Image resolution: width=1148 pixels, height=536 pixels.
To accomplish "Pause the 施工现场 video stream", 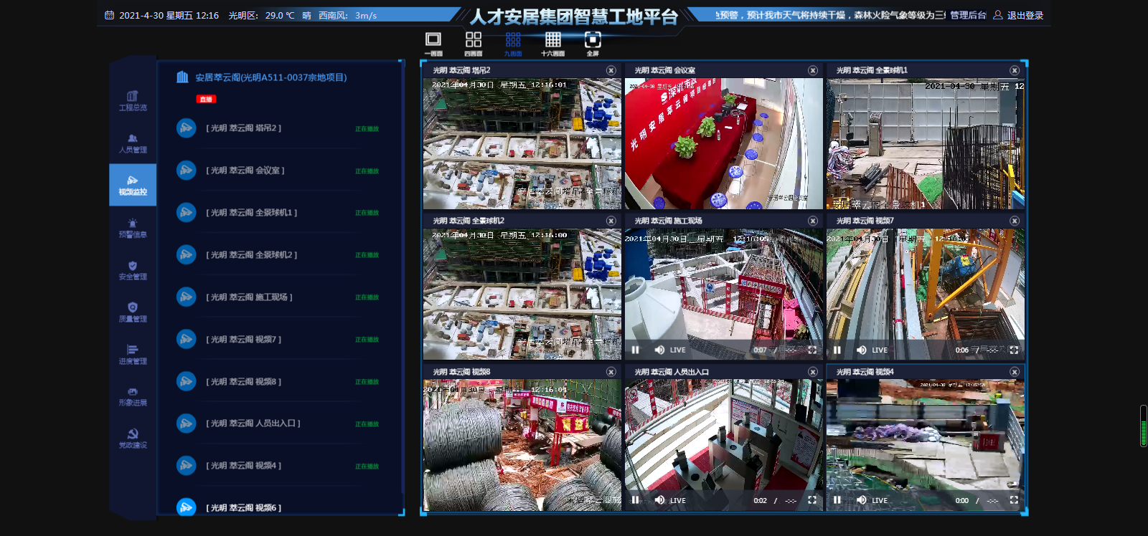I will tap(635, 350).
